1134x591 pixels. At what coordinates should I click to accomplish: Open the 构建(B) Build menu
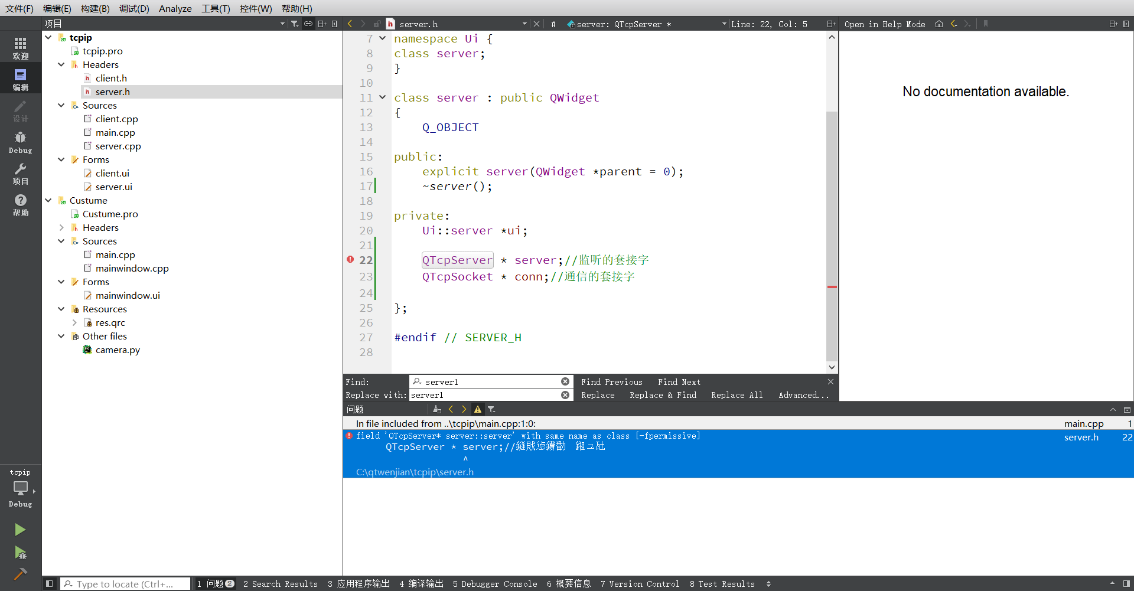click(95, 8)
